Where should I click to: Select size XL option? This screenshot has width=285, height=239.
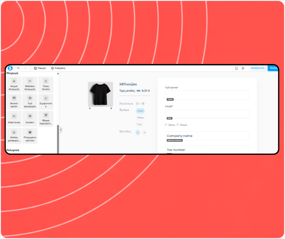[x=145, y=133]
